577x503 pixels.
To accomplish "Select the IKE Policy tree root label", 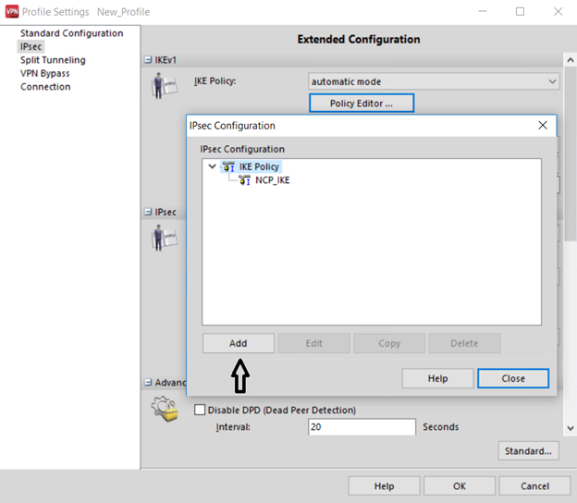I will (x=259, y=166).
